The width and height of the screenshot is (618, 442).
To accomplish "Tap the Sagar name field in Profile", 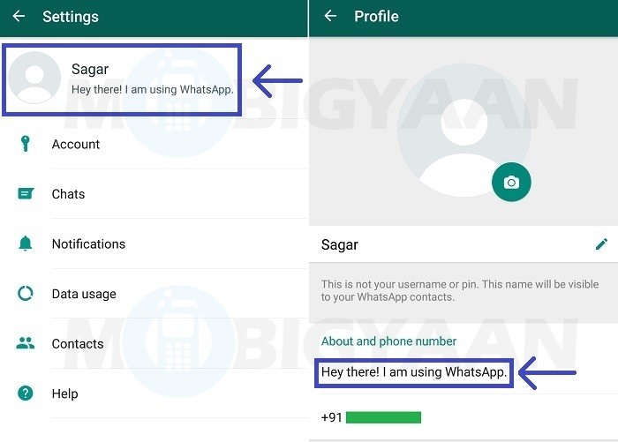I will point(463,244).
